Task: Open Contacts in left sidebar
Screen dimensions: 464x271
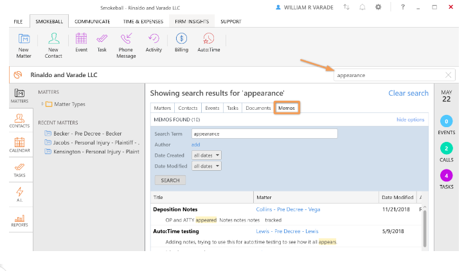Action: [x=19, y=121]
